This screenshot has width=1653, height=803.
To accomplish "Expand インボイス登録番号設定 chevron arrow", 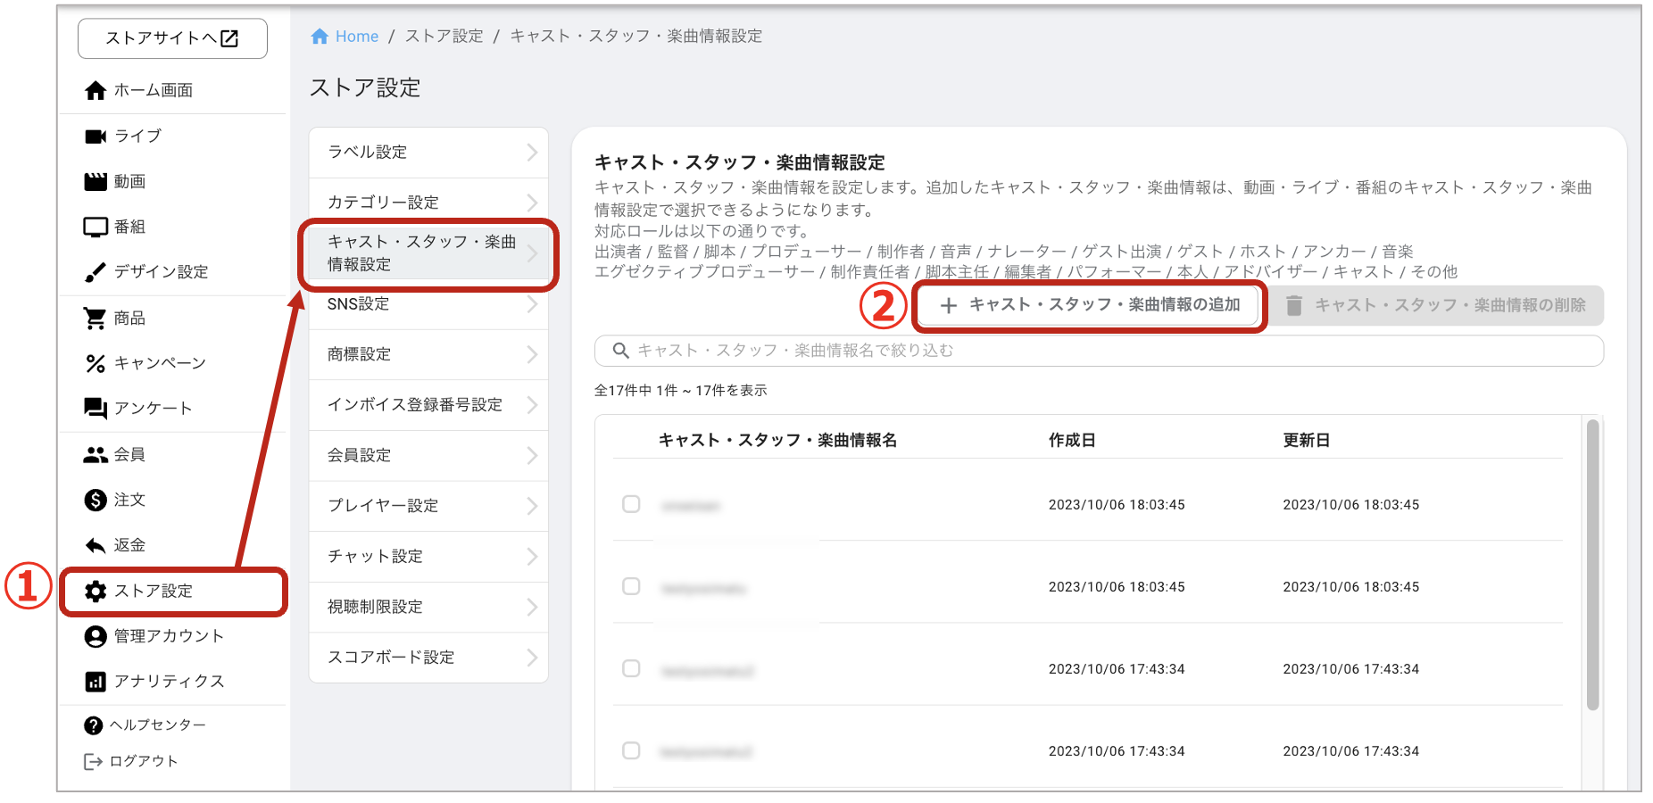I will tap(532, 405).
